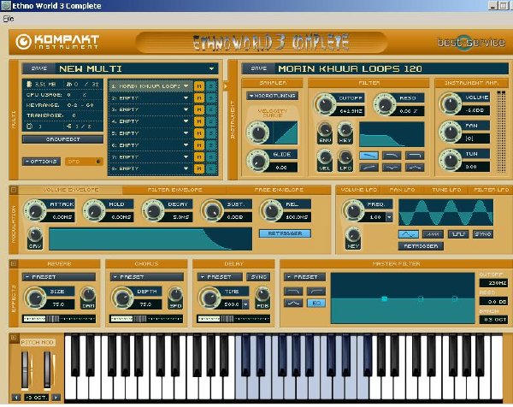Viewport: 513px width, 407px height.
Task: Click the pitch bend wheel
Action: pos(25,371)
